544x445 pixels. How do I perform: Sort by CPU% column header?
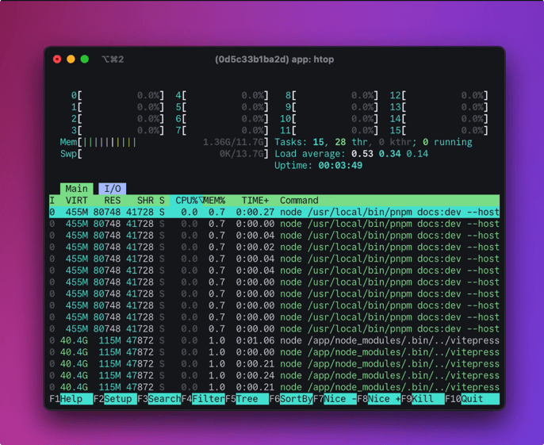186,200
